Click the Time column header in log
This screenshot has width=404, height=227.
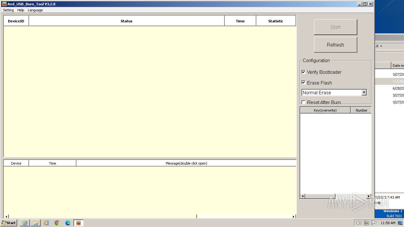(x=52, y=163)
